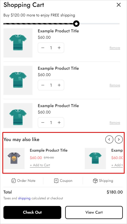
Task: Open the second cart item's product thumbnail
Action: click(x=18, y=80)
